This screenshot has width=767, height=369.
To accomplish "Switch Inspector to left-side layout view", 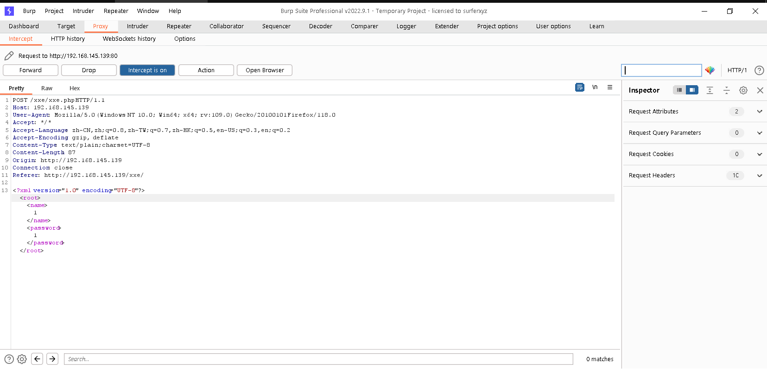I will [x=679, y=90].
